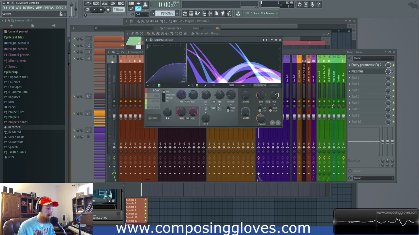Screen dimensions: 419x235
Task: Click the tempo 130.000 field
Action: coord(118,10)
